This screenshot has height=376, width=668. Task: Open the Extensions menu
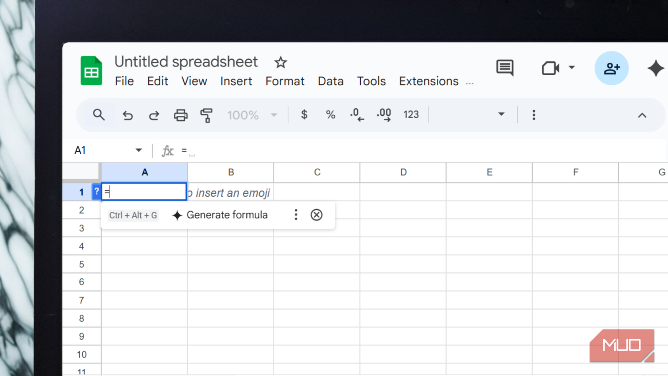[428, 81]
